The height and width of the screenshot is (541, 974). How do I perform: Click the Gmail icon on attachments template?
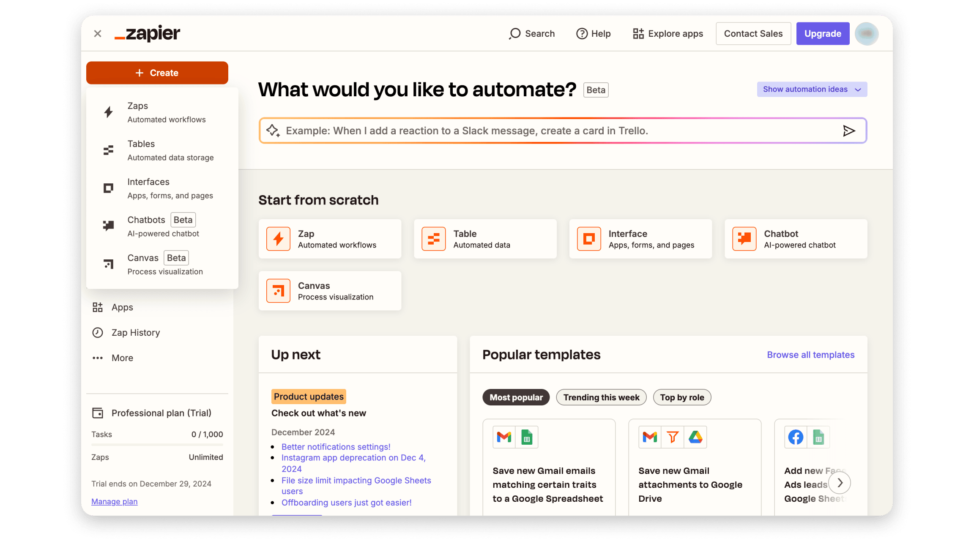[x=650, y=437]
